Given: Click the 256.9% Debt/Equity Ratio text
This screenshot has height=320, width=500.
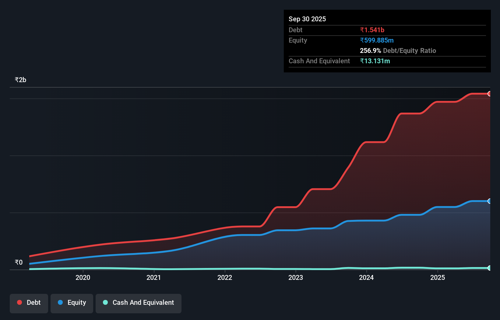Looking at the screenshot, I should pos(398,50).
